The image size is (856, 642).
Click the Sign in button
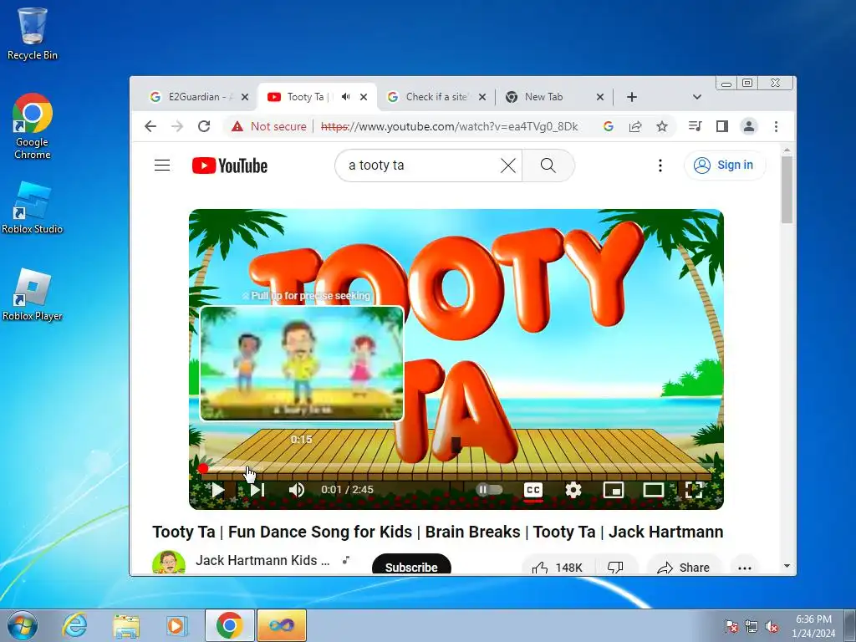pyautogui.click(x=725, y=165)
